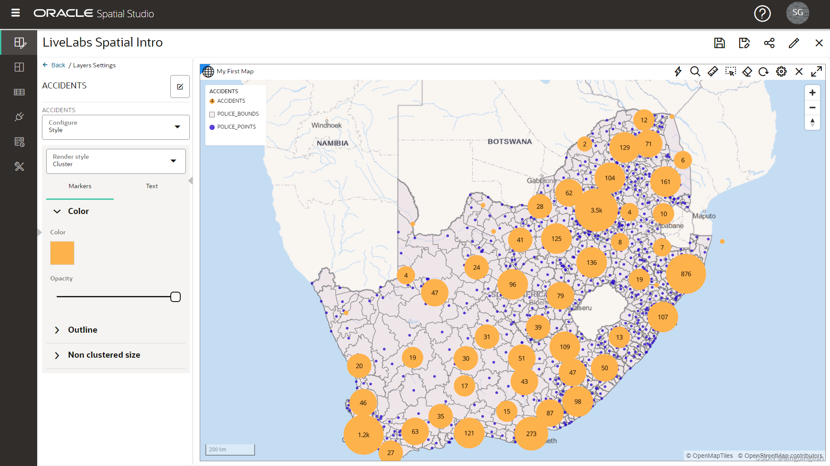The width and height of the screenshot is (830, 466).
Task: Open the map search magnifier tool
Action: (695, 71)
